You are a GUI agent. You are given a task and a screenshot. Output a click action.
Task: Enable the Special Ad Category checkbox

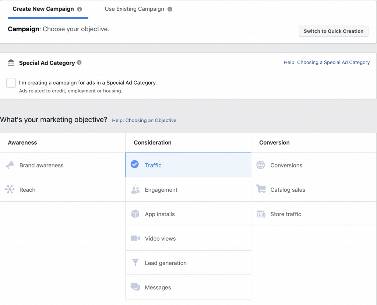(x=11, y=83)
